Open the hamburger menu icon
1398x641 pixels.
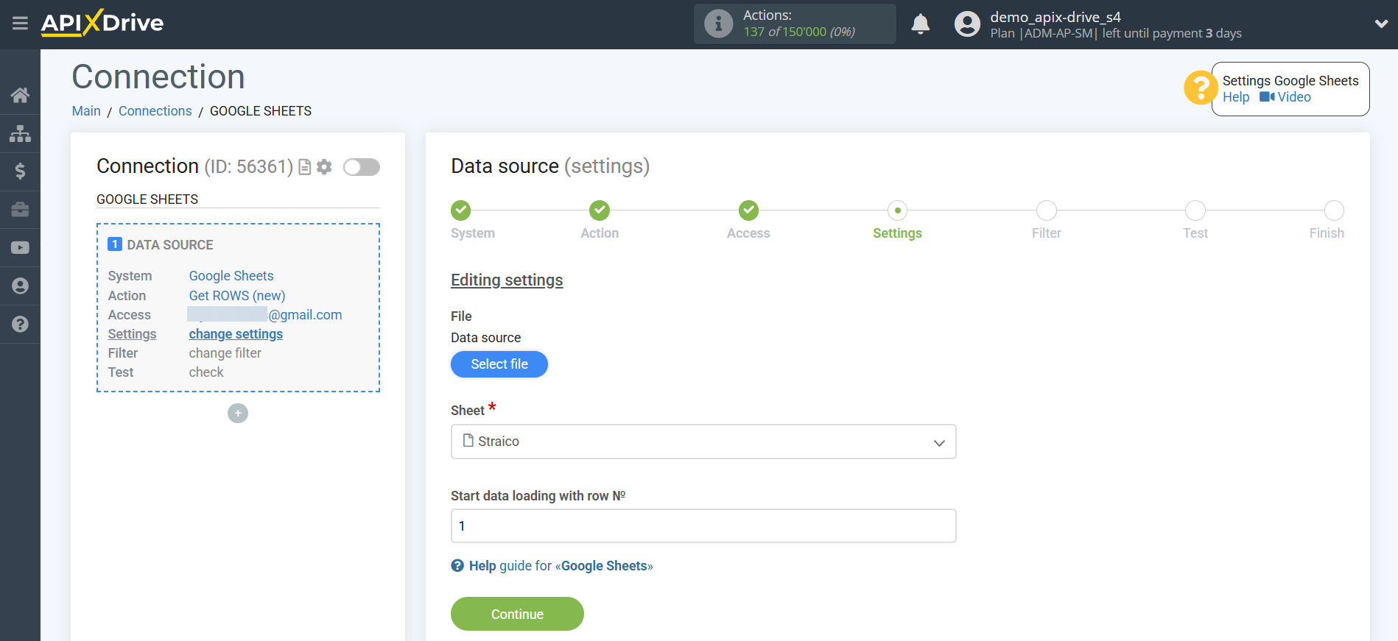[20, 24]
